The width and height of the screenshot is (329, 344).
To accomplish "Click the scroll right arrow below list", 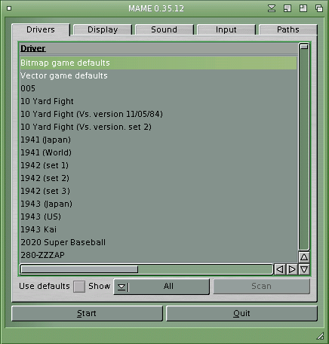I will point(292,269).
